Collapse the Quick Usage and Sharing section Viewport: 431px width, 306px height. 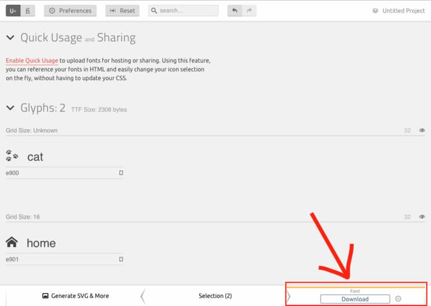pyautogui.click(x=10, y=38)
